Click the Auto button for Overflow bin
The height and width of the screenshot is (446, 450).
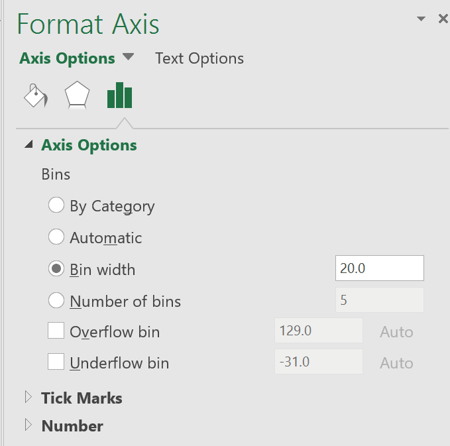[x=396, y=332]
